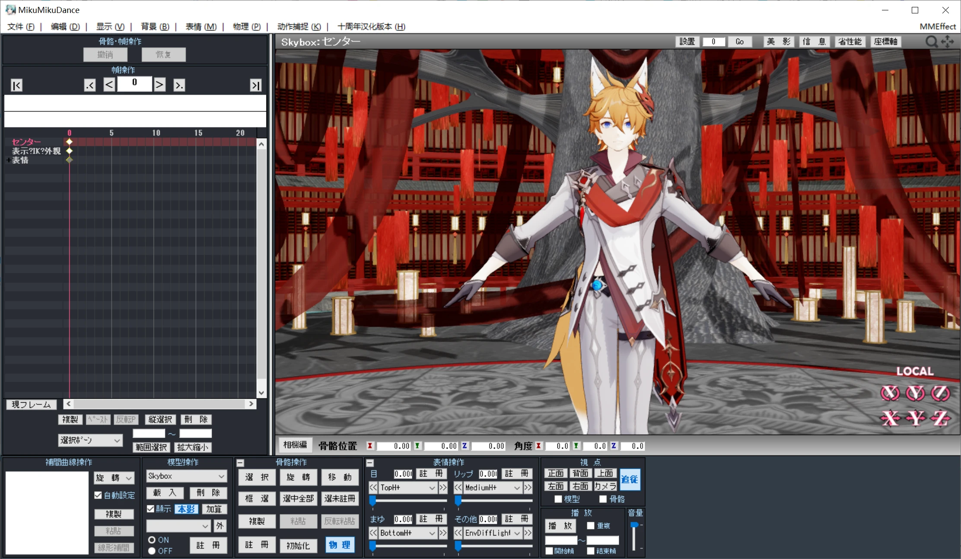This screenshot has height=559, width=961.
Task: Go to next keyframe arrow button
Action: [x=179, y=85]
